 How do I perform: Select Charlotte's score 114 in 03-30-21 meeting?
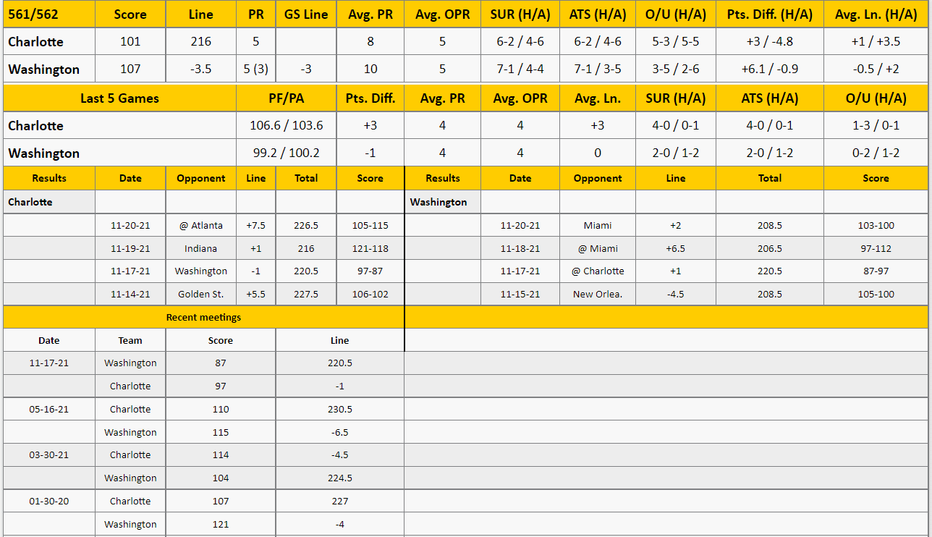(x=221, y=454)
